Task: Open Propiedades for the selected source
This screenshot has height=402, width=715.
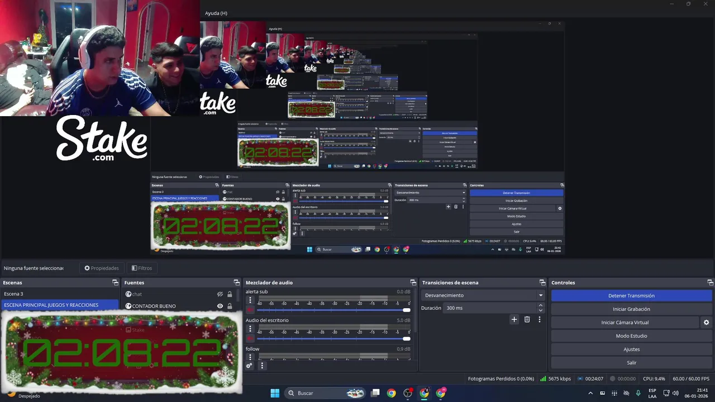Action: tap(102, 268)
